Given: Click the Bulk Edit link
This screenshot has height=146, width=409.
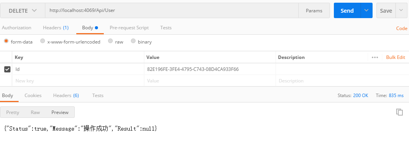Looking at the screenshot, I should pyautogui.click(x=396, y=57).
